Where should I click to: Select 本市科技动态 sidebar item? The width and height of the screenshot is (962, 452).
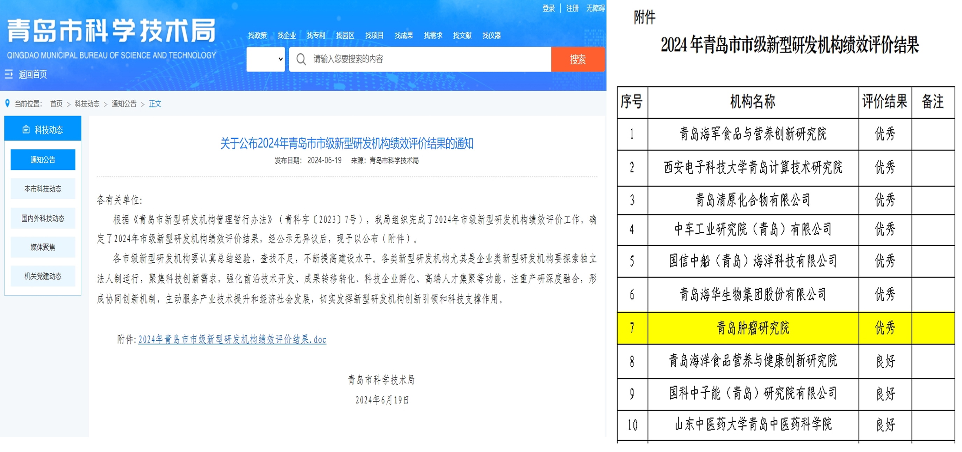click(43, 189)
